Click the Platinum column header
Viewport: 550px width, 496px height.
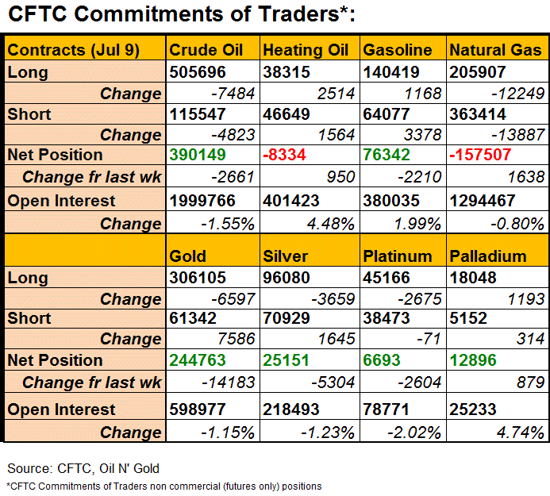tap(398, 256)
